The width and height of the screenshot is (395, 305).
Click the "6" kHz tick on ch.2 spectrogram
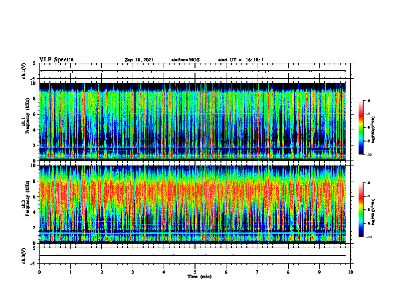click(x=35, y=197)
